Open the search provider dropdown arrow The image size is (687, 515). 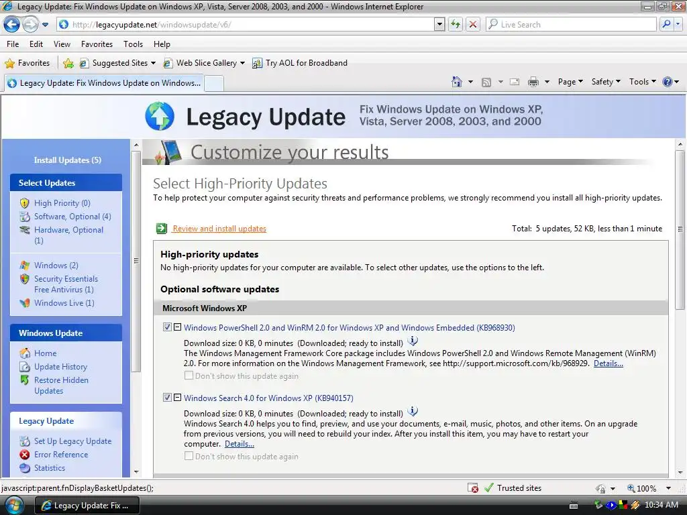tap(678, 25)
